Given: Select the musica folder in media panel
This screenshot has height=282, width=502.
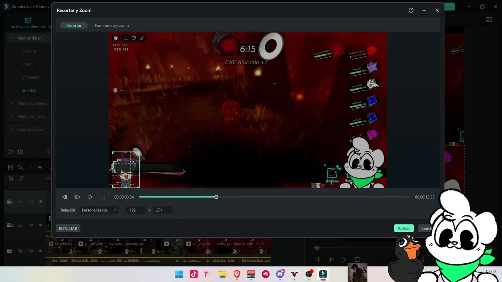Looking at the screenshot, I should pyautogui.click(x=28, y=64).
